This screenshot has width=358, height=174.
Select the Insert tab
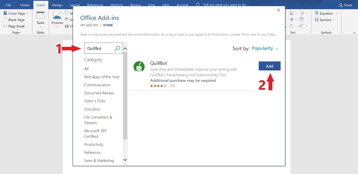coord(41,5)
